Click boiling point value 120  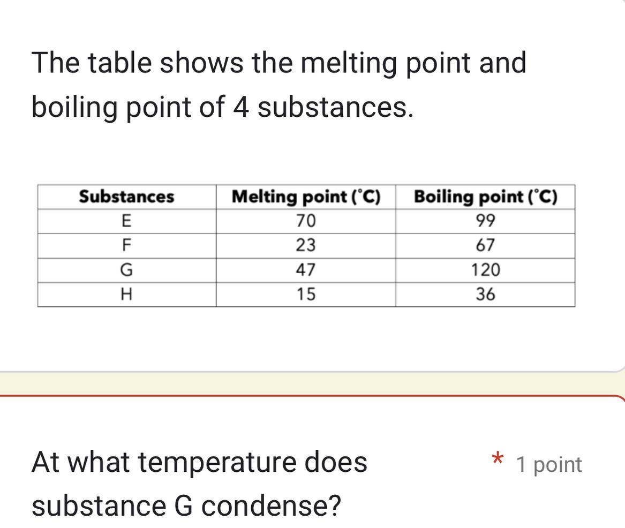coord(486,270)
